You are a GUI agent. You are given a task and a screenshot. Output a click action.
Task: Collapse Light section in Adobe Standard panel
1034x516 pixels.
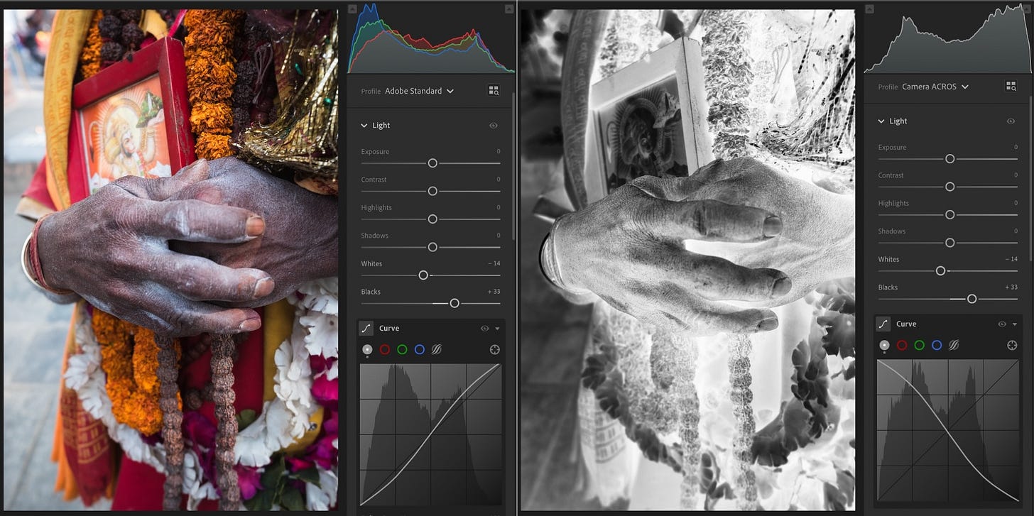[365, 126]
